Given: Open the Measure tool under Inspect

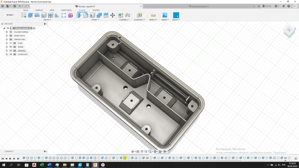Looking at the screenshot, I should [x=153, y=15].
